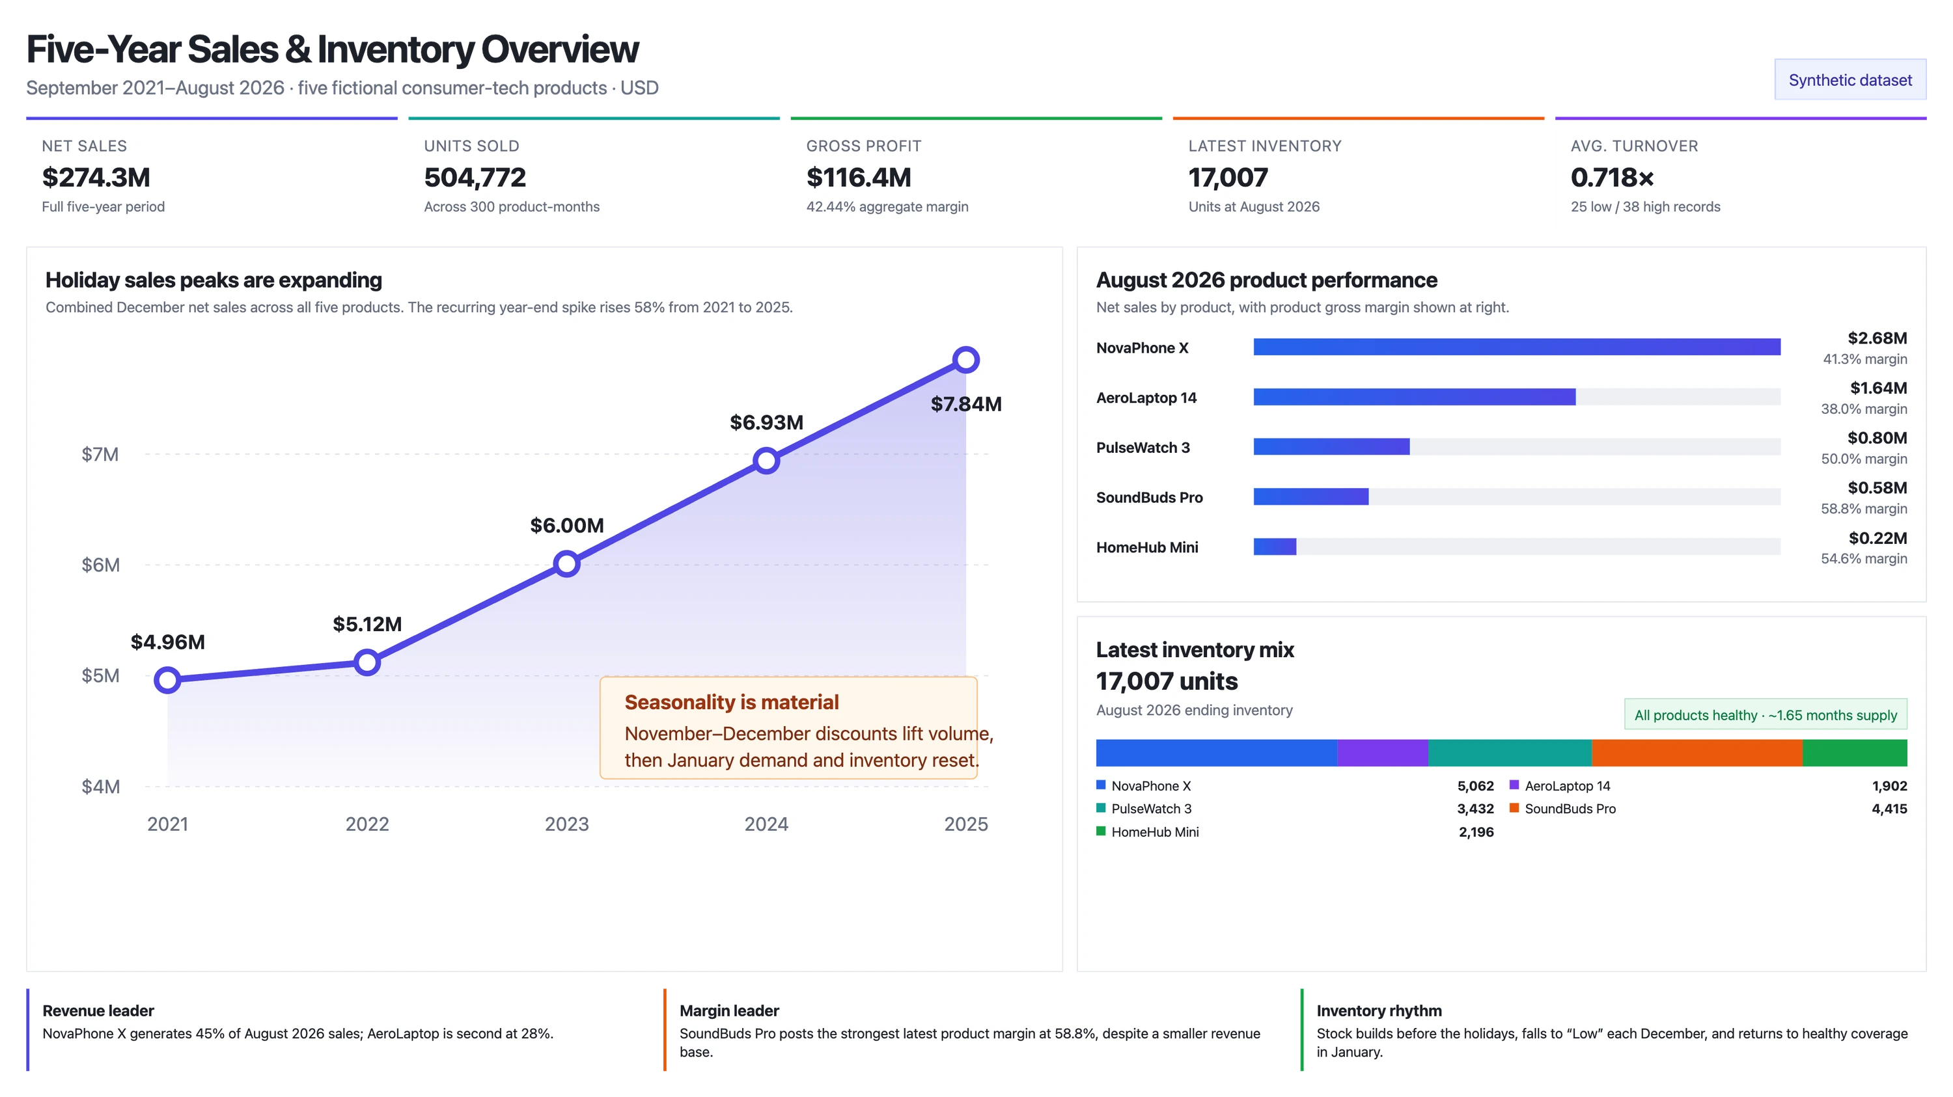Click the $116.4M gross profit value
The height and width of the screenshot is (1097, 1953).
click(859, 177)
